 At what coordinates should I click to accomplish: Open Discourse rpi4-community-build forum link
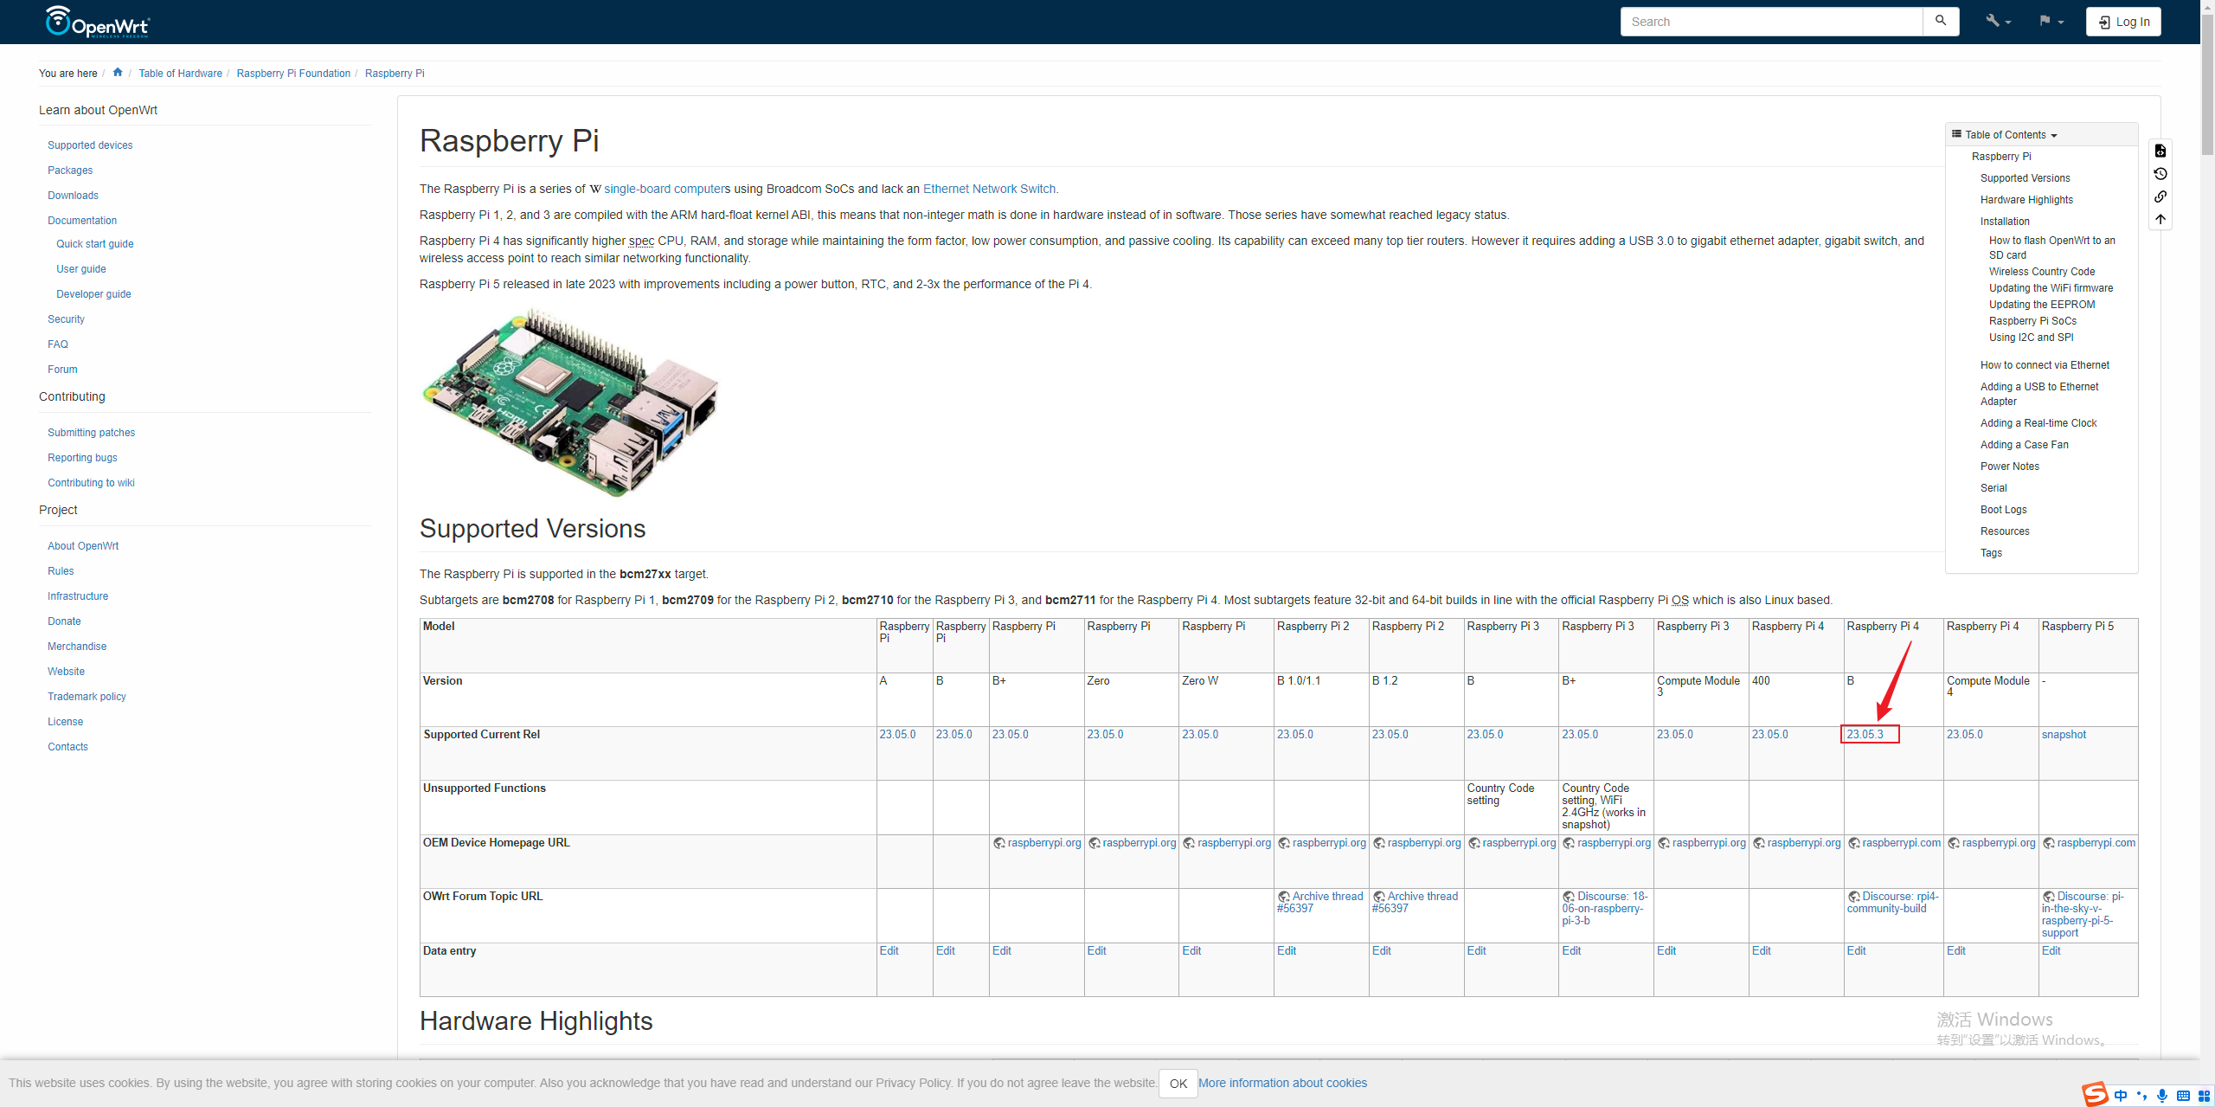[x=1893, y=903]
